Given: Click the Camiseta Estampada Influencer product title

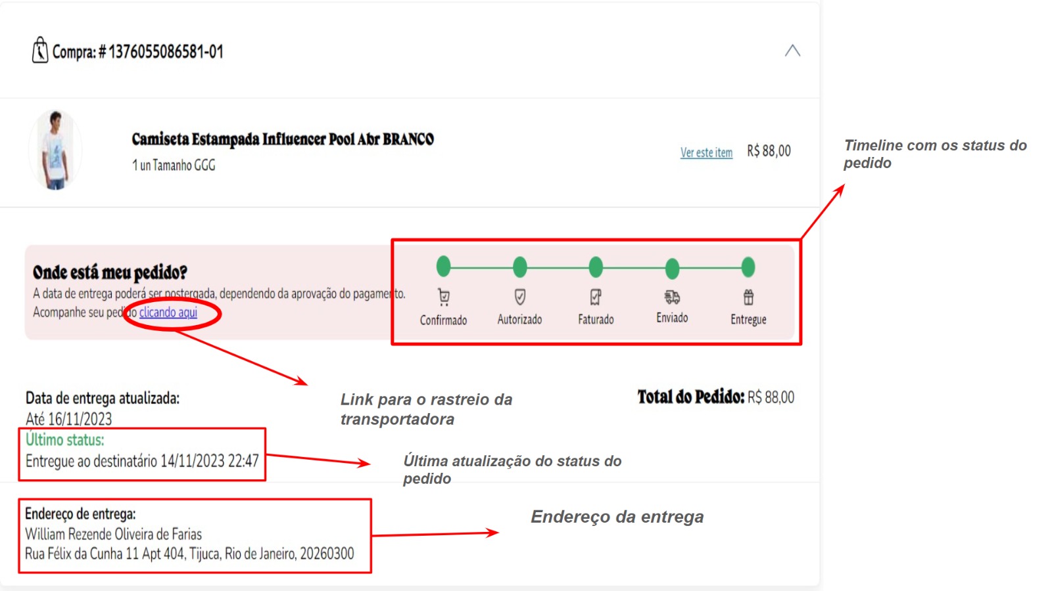Looking at the screenshot, I should [283, 139].
